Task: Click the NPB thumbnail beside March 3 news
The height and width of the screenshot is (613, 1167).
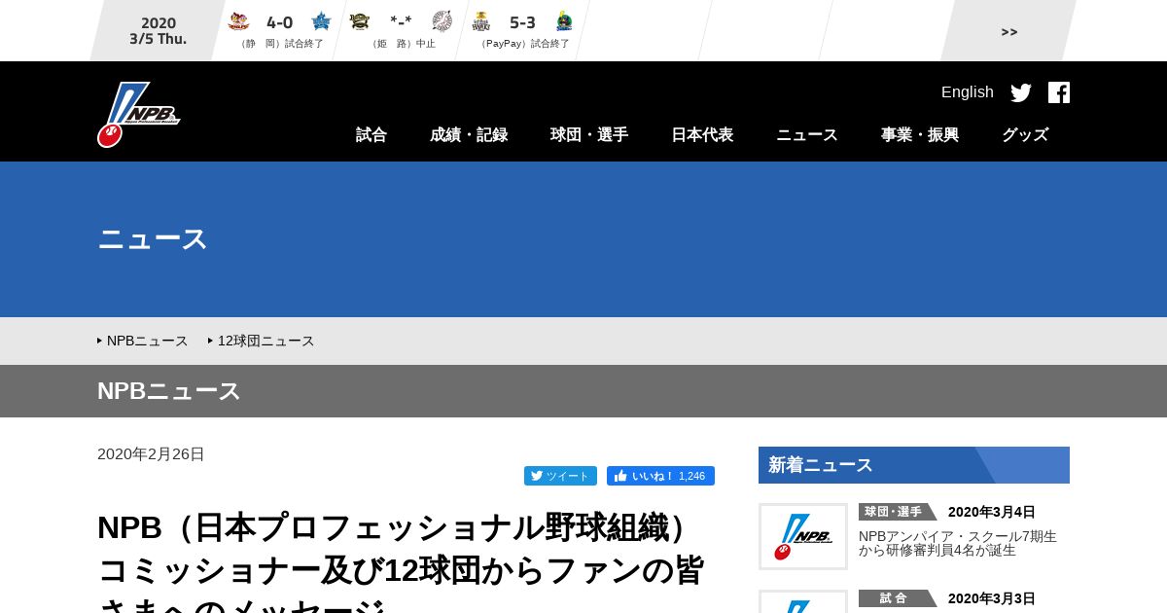Action: pos(803,601)
